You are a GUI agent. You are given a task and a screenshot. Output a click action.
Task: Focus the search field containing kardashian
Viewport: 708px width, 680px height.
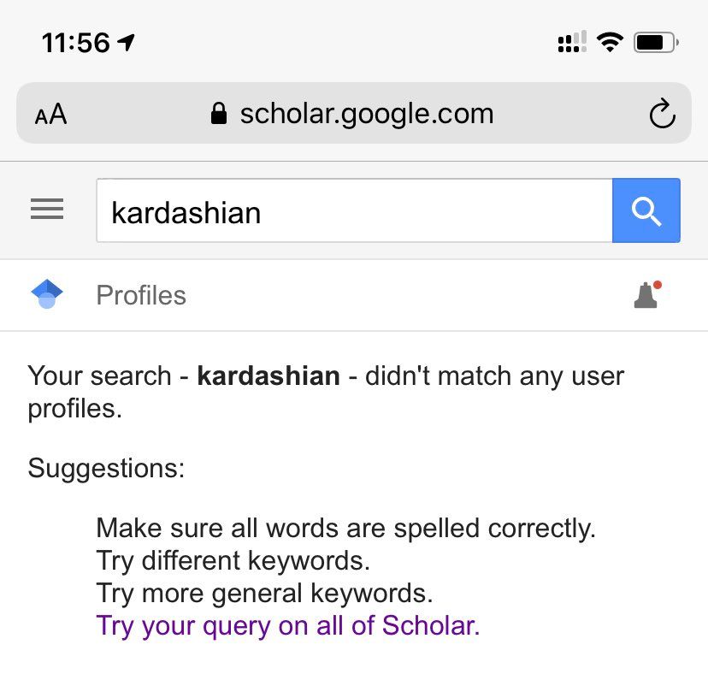click(x=354, y=210)
